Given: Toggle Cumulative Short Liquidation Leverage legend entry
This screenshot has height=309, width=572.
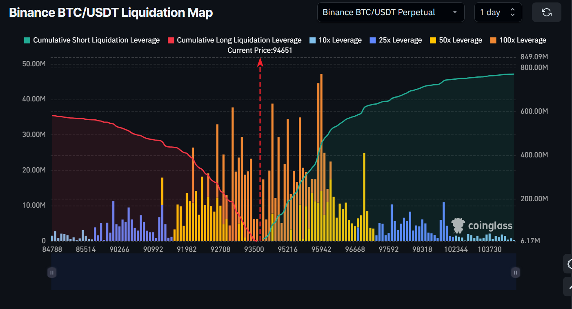Looking at the screenshot, I should point(92,40).
